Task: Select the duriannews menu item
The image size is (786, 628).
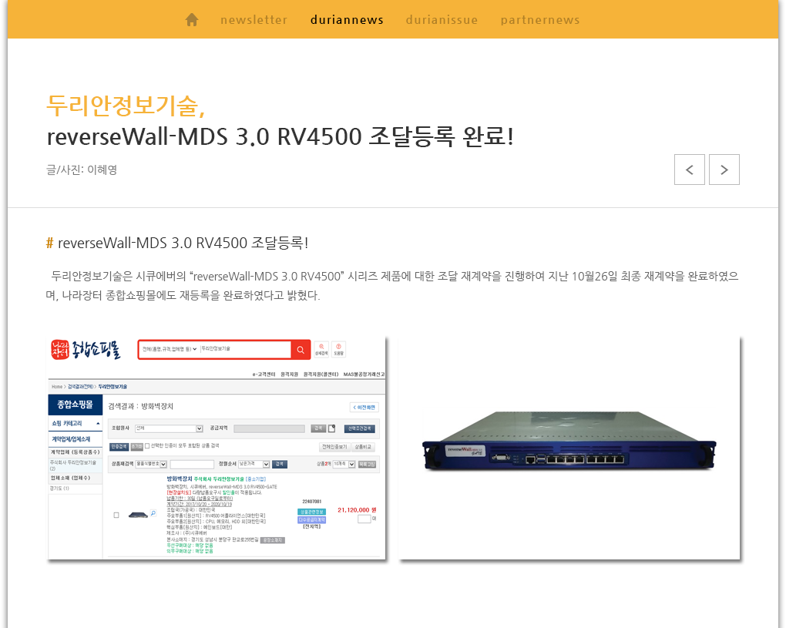Action: pyautogui.click(x=347, y=20)
